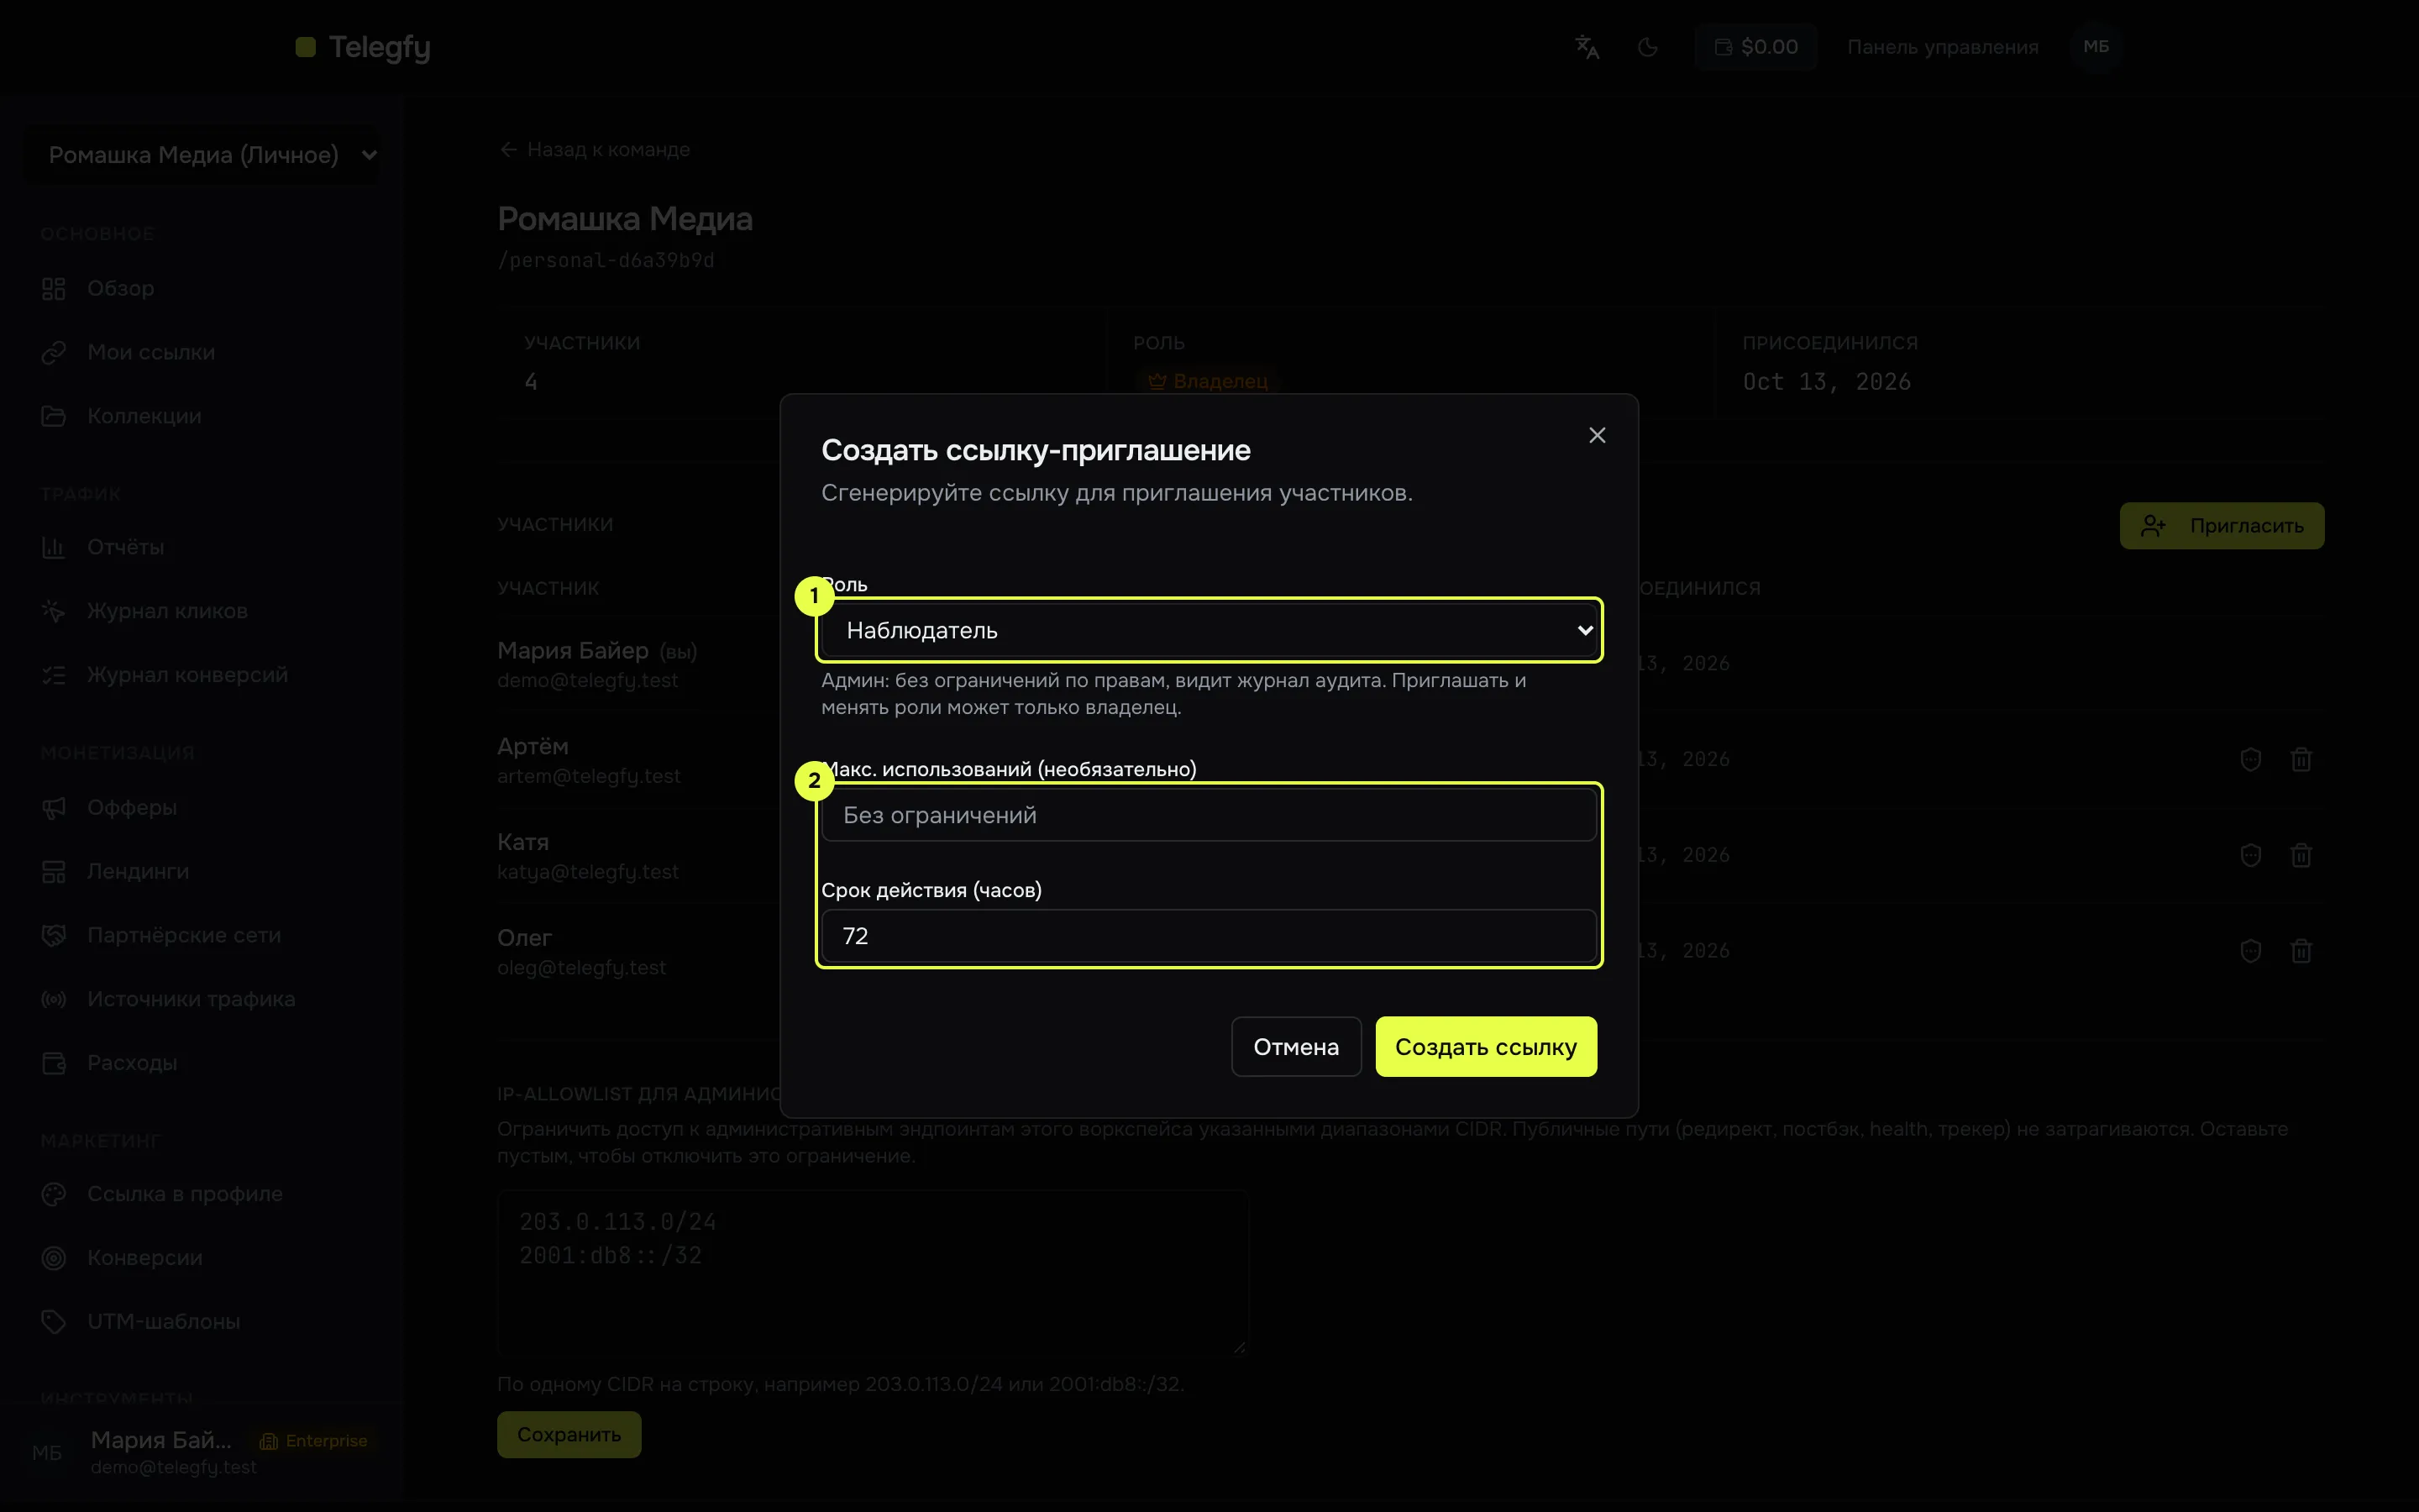Screen dimensions: 2419x1512
Task: Open the $0.00 balance wallet
Action: point(1756,47)
